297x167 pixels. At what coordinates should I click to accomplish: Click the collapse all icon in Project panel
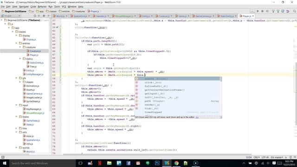(39, 16)
